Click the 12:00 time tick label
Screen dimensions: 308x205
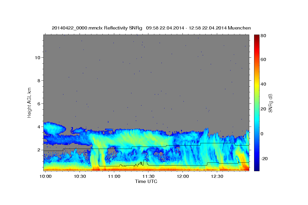pos(183,177)
